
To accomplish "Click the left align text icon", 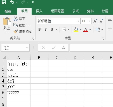I will tap(110, 30).
